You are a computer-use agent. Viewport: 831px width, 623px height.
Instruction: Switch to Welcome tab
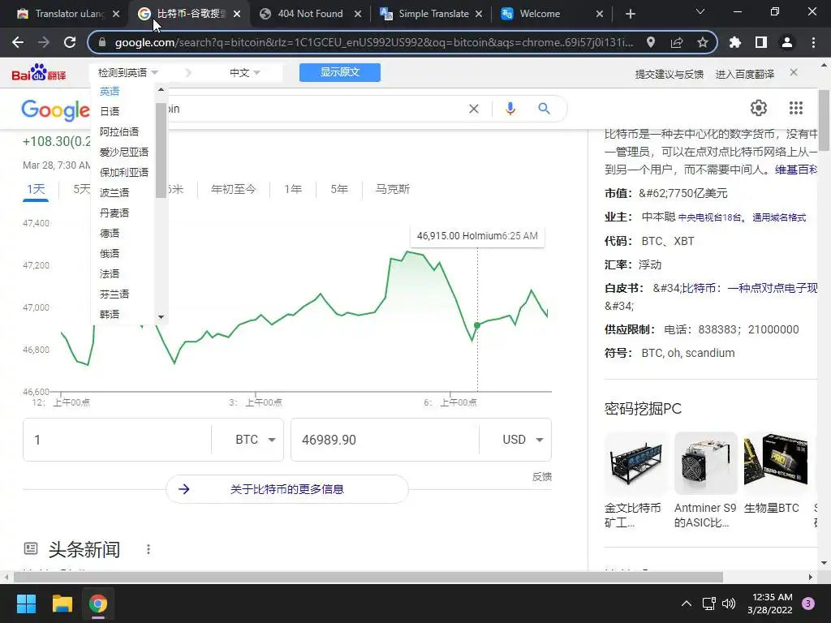point(552,14)
